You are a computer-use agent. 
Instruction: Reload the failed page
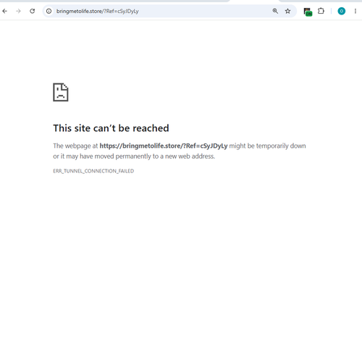pos(32,11)
